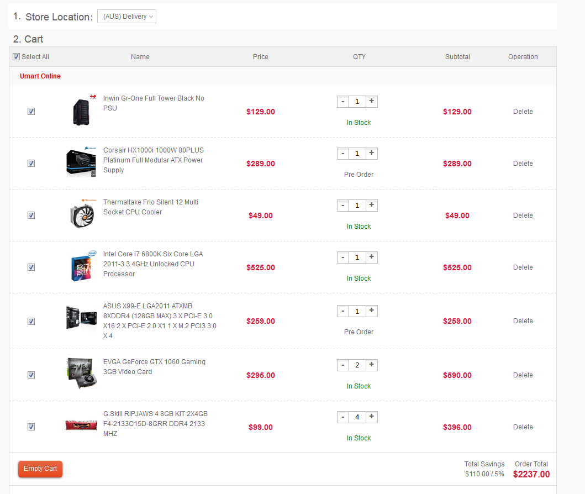Open the Intel Core i7 box image
585x494 pixels.
pos(82,266)
